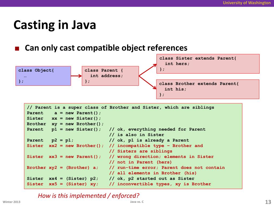This screenshot has height=205, width=274.
Task: Click the line "Sister xx = new Sister();"
Action: (64, 118)
